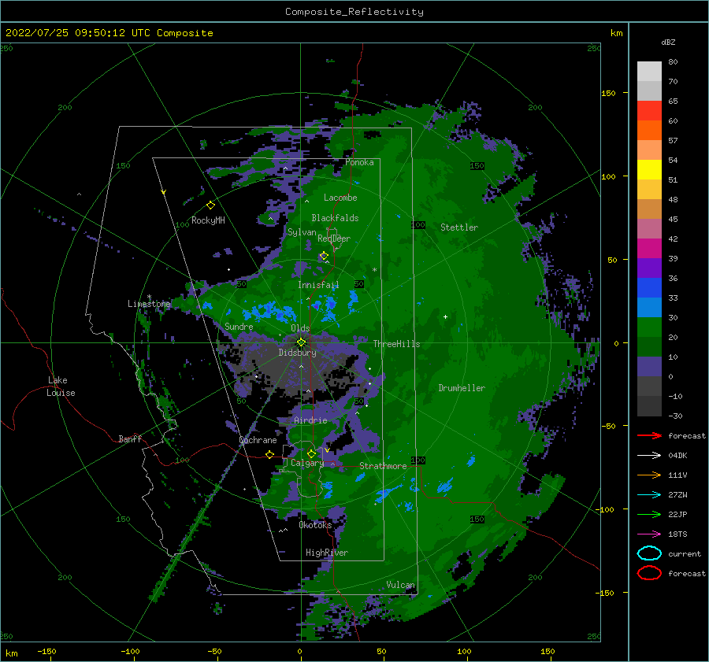Image resolution: width=709 pixels, height=662 pixels.
Task: Click the yellow radar site marker at Olds
Action: [301, 342]
